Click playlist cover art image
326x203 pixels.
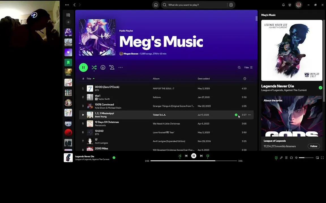coord(97,37)
